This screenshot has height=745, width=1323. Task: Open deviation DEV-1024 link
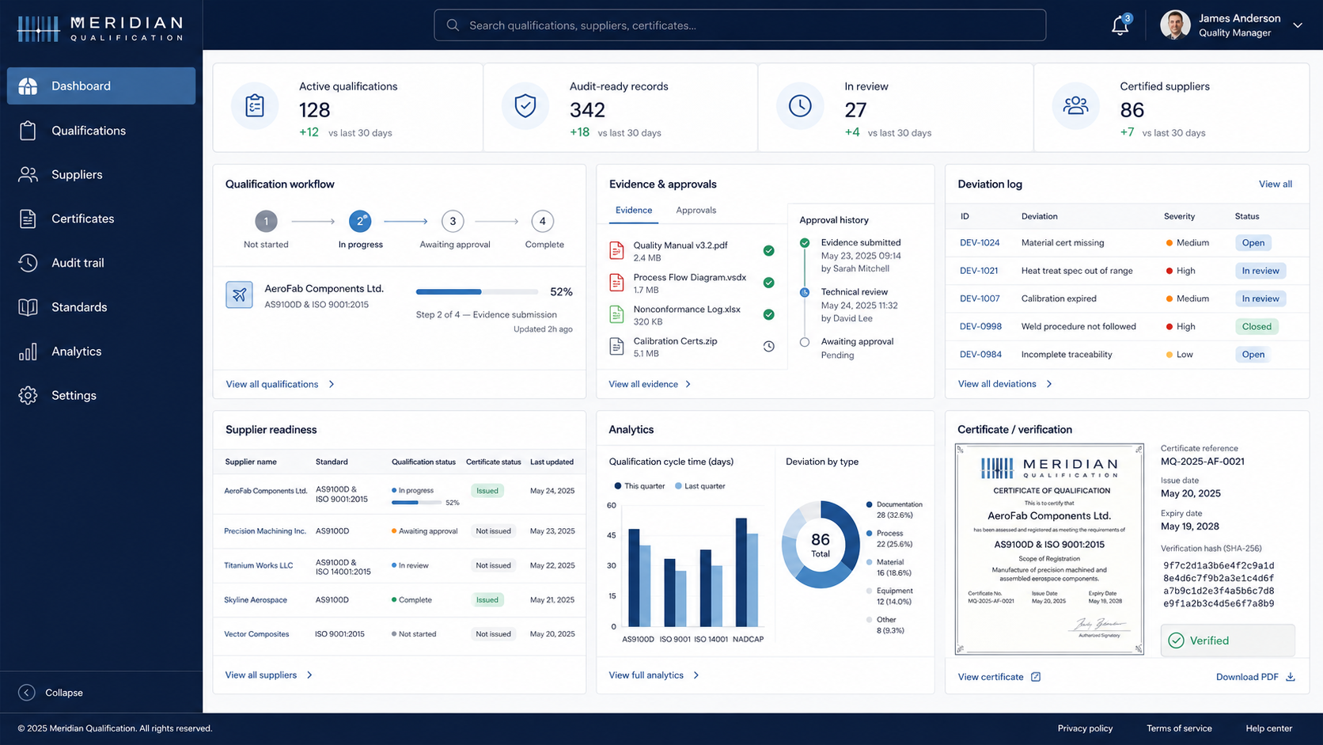[980, 243]
